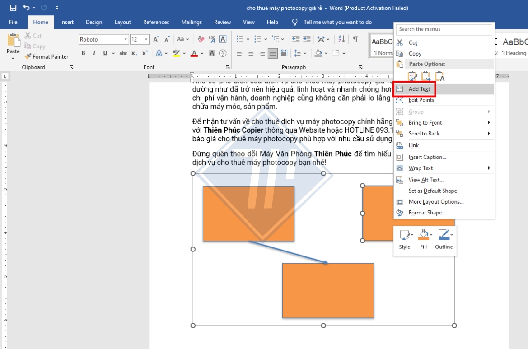The image size is (528, 349).
Task: Decrease font size with Shrink Font
Action: 167,39
